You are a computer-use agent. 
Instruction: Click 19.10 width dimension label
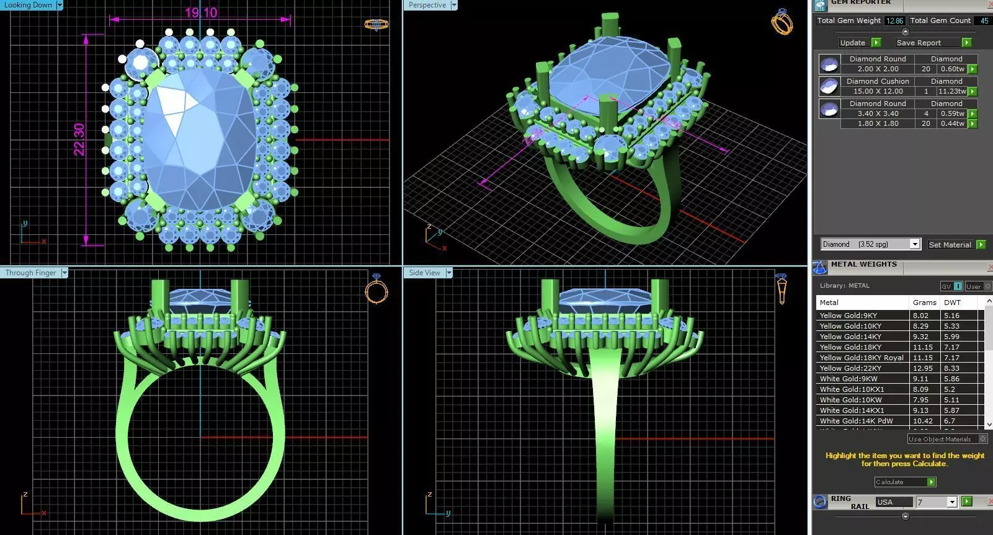point(201,12)
